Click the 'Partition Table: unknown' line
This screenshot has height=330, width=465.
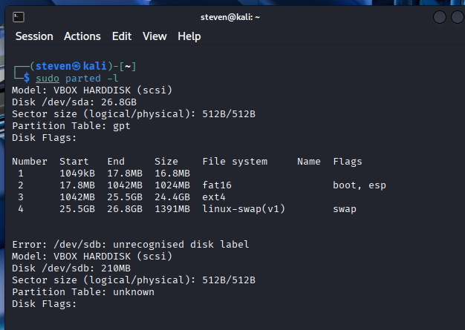point(83,291)
